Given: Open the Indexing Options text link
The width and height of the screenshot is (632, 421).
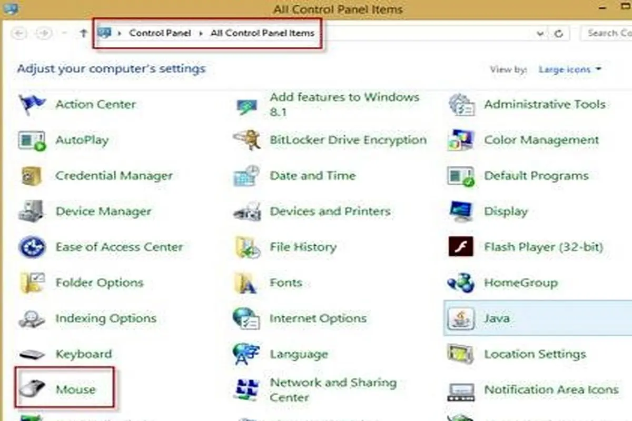Looking at the screenshot, I should click(x=106, y=318).
